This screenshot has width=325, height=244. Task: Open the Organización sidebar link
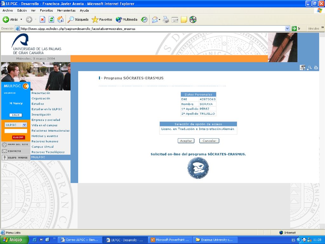pos(41,98)
